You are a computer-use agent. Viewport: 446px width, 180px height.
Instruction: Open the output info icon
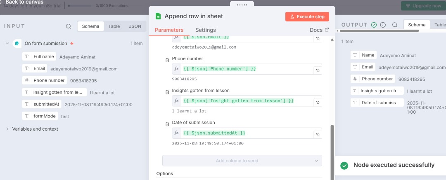(x=383, y=25)
